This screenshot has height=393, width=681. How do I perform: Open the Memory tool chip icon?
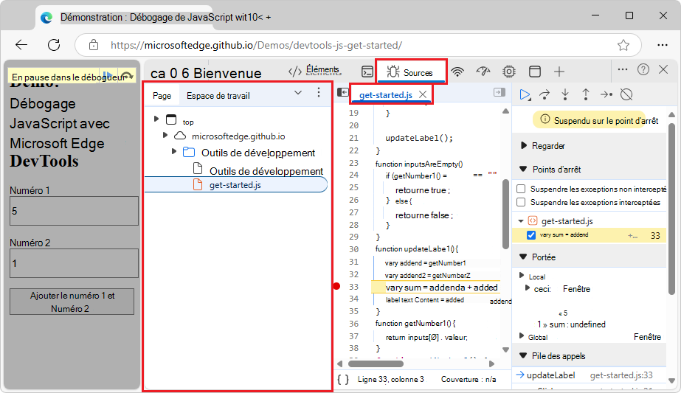click(508, 72)
